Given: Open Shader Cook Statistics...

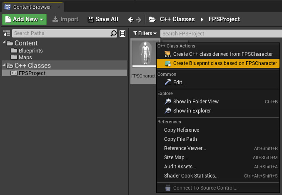Looking at the screenshot, I should [218, 176].
